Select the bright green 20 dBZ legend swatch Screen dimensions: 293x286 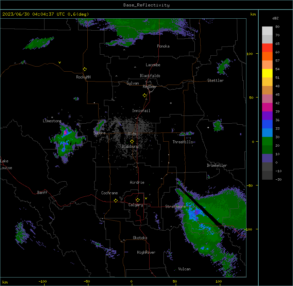pos(267,141)
